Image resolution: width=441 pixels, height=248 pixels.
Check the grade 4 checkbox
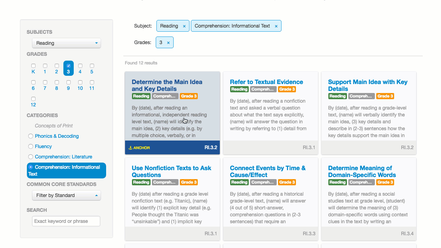click(x=80, y=66)
